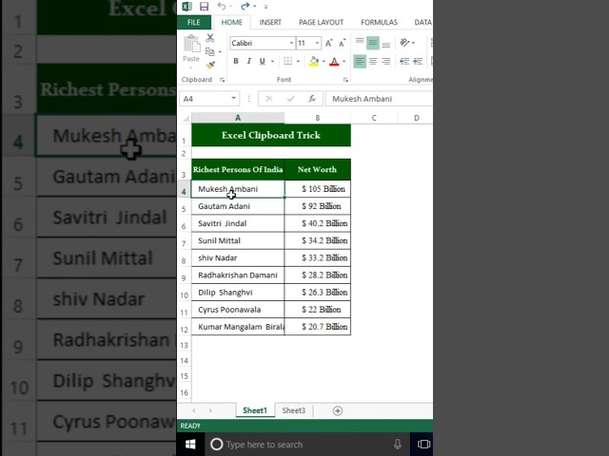Click the taskbar microphone icon
609x456 pixels.
click(x=398, y=445)
